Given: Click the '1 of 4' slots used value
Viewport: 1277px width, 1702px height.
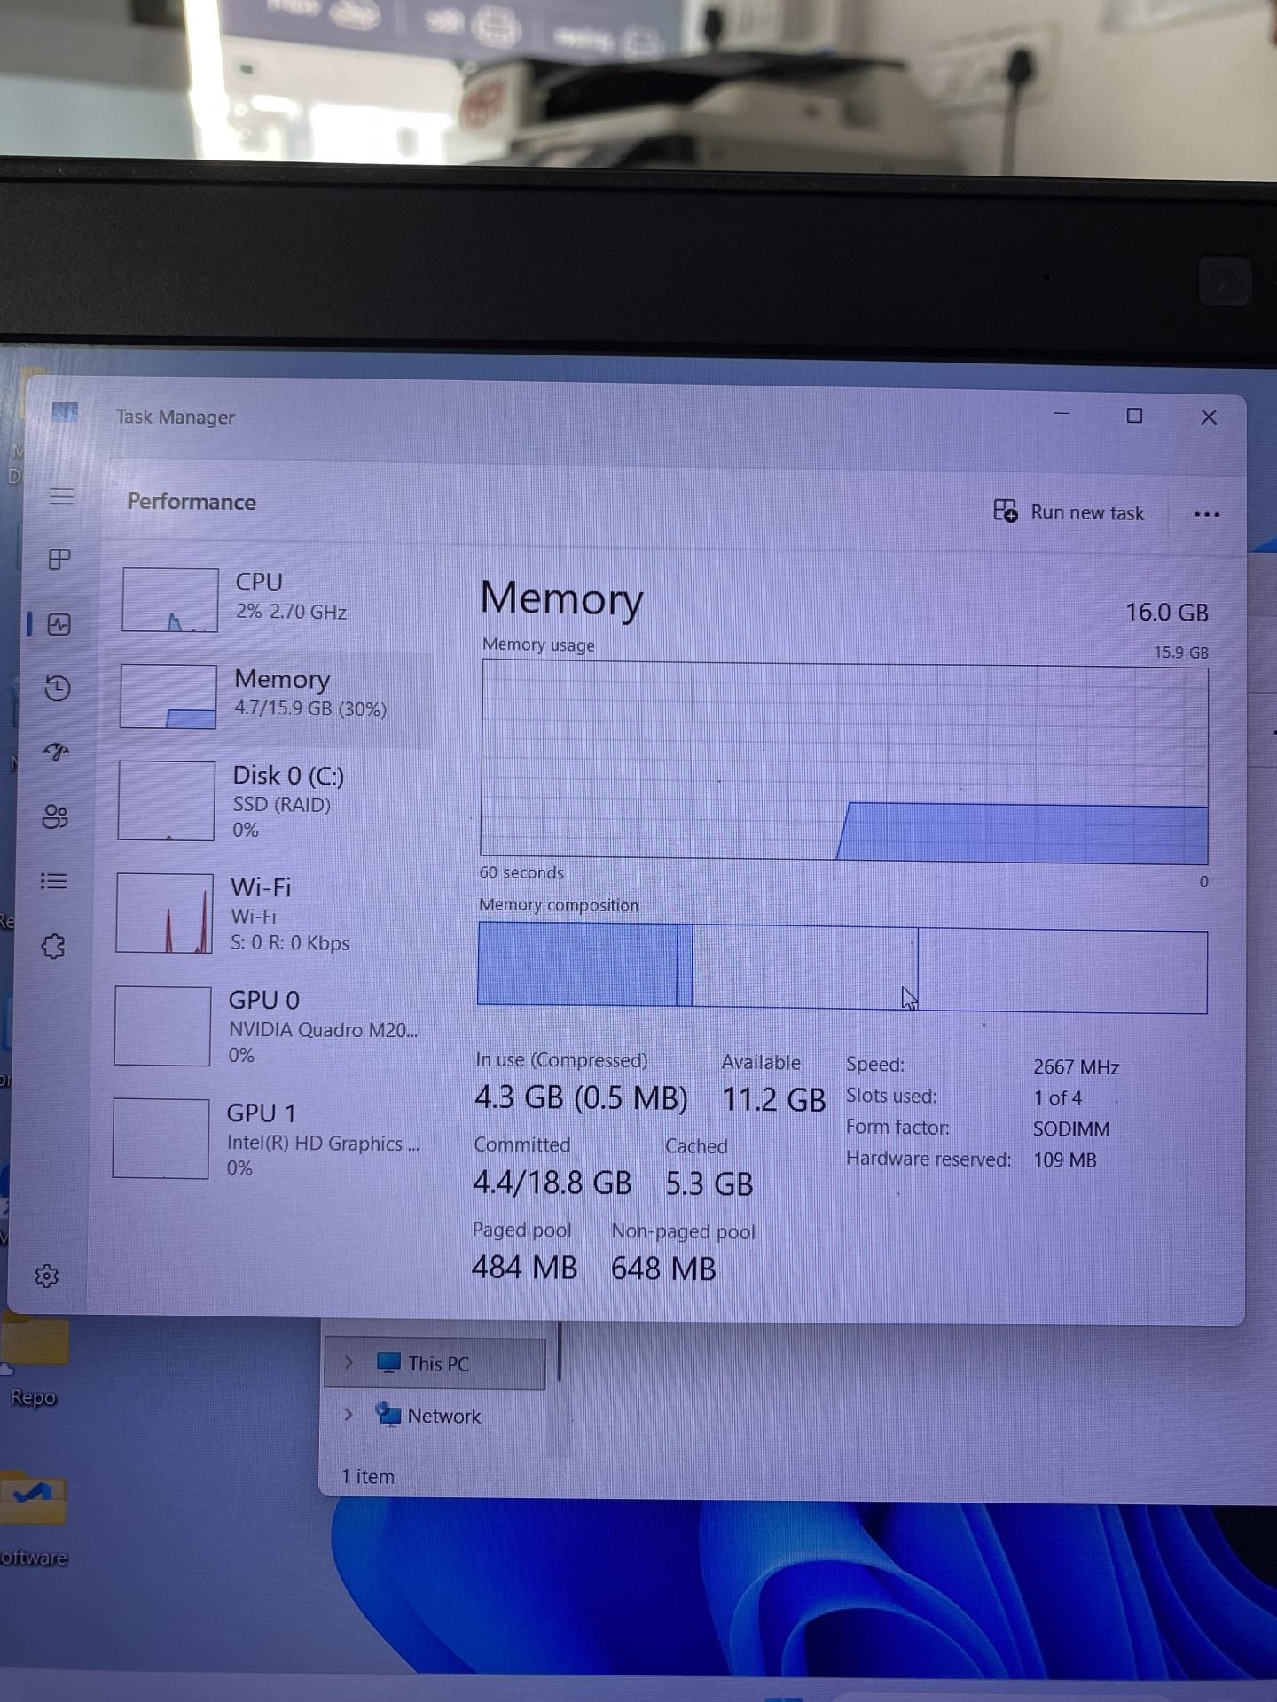Looking at the screenshot, I should click(1058, 1098).
